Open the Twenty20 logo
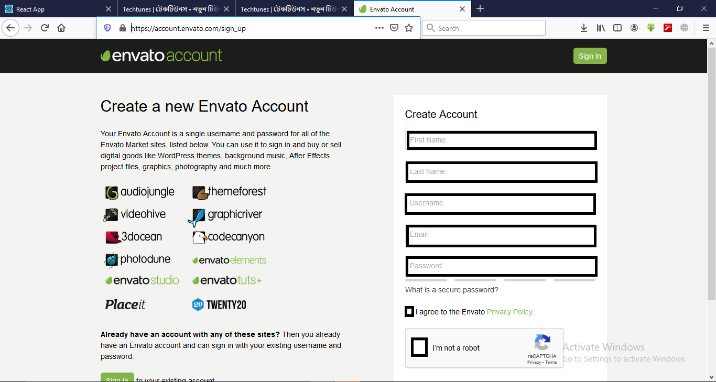 pos(219,304)
